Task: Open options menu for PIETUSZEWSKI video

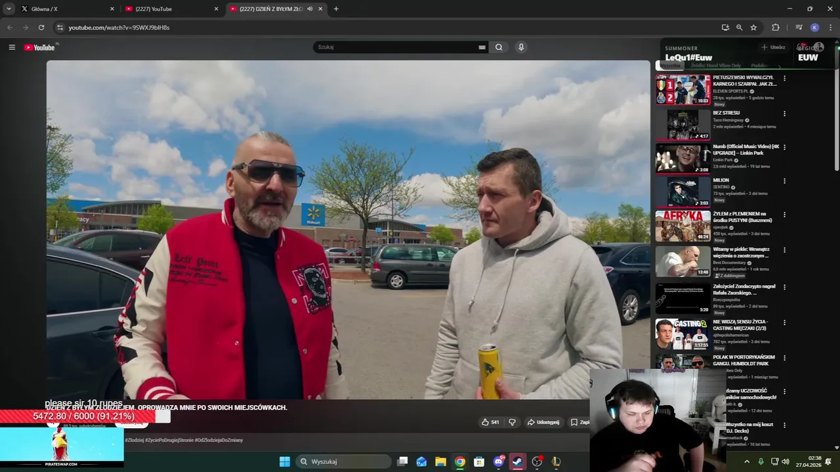Action: (x=784, y=79)
